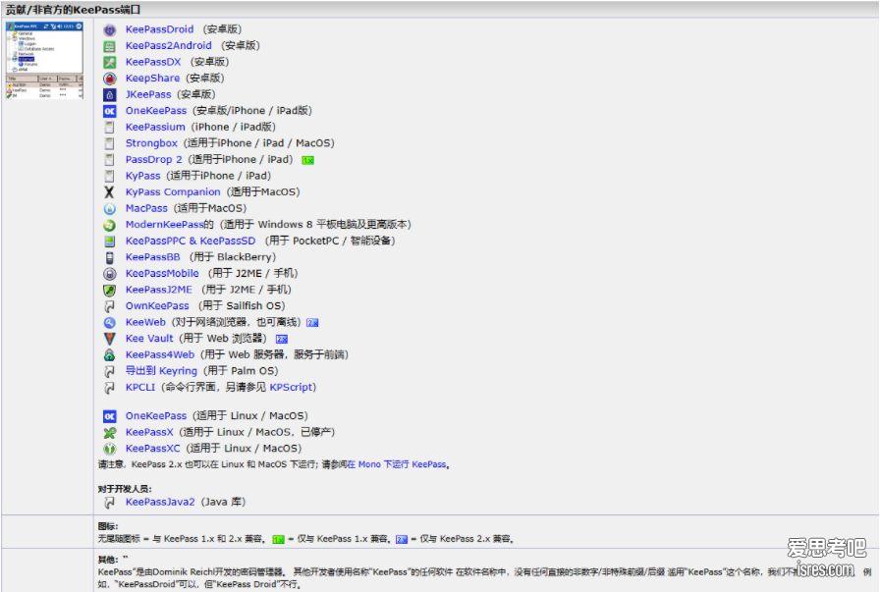This screenshot has height=592, width=880.
Task: Open the KeePass4Web link
Action: pos(160,354)
